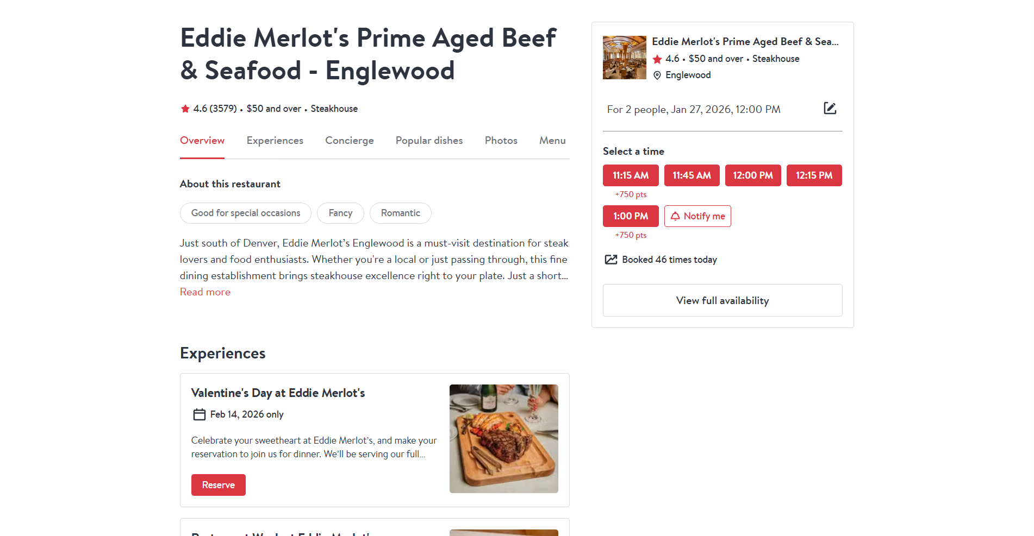
Task: Book the 12:00 PM time slot
Action: (x=753, y=175)
